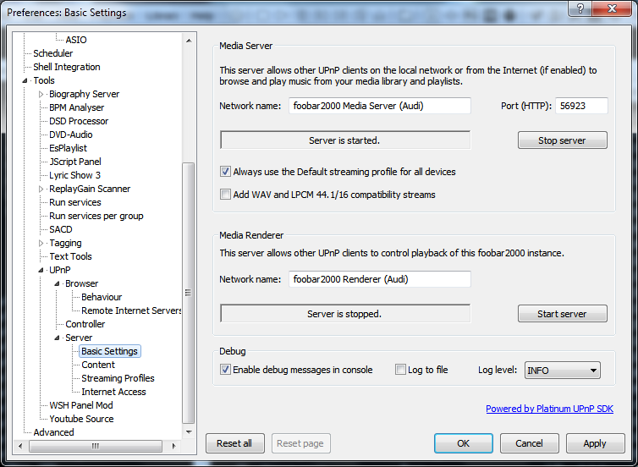Select Run services tree item
Screen dimensions: 638x467
pyautogui.click(x=75, y=202)
